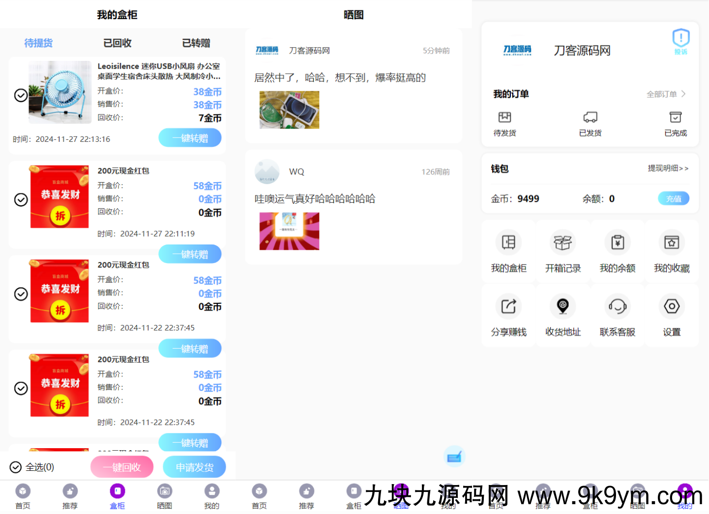709x514 pixels.
Task: Tap the 分享赚钱 share icon
Action: tap(508, 307)
